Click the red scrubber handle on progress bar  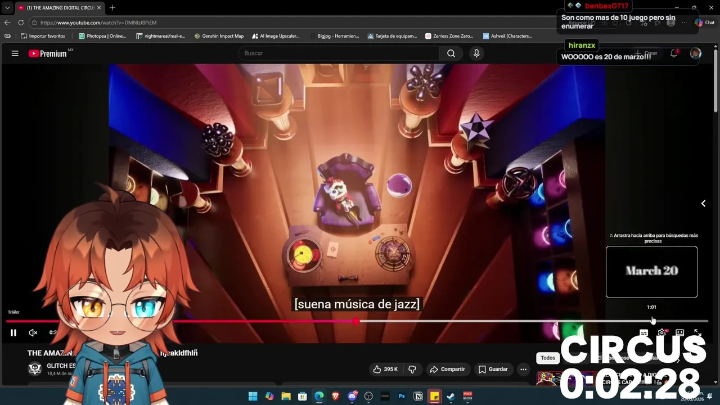tap(356, 321)
